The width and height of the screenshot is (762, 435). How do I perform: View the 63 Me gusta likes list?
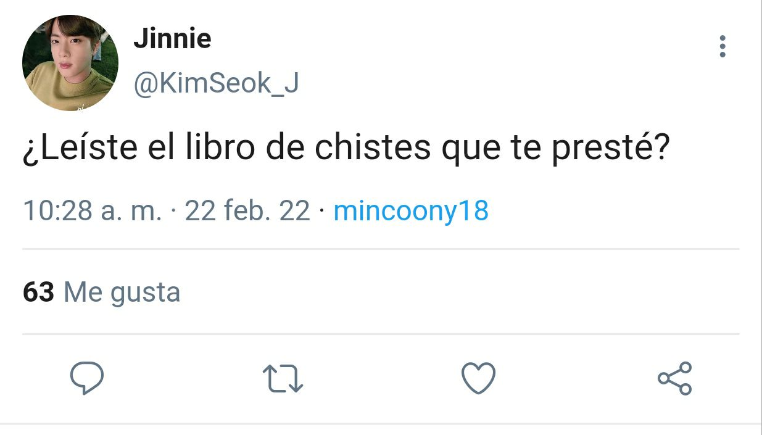101,292
